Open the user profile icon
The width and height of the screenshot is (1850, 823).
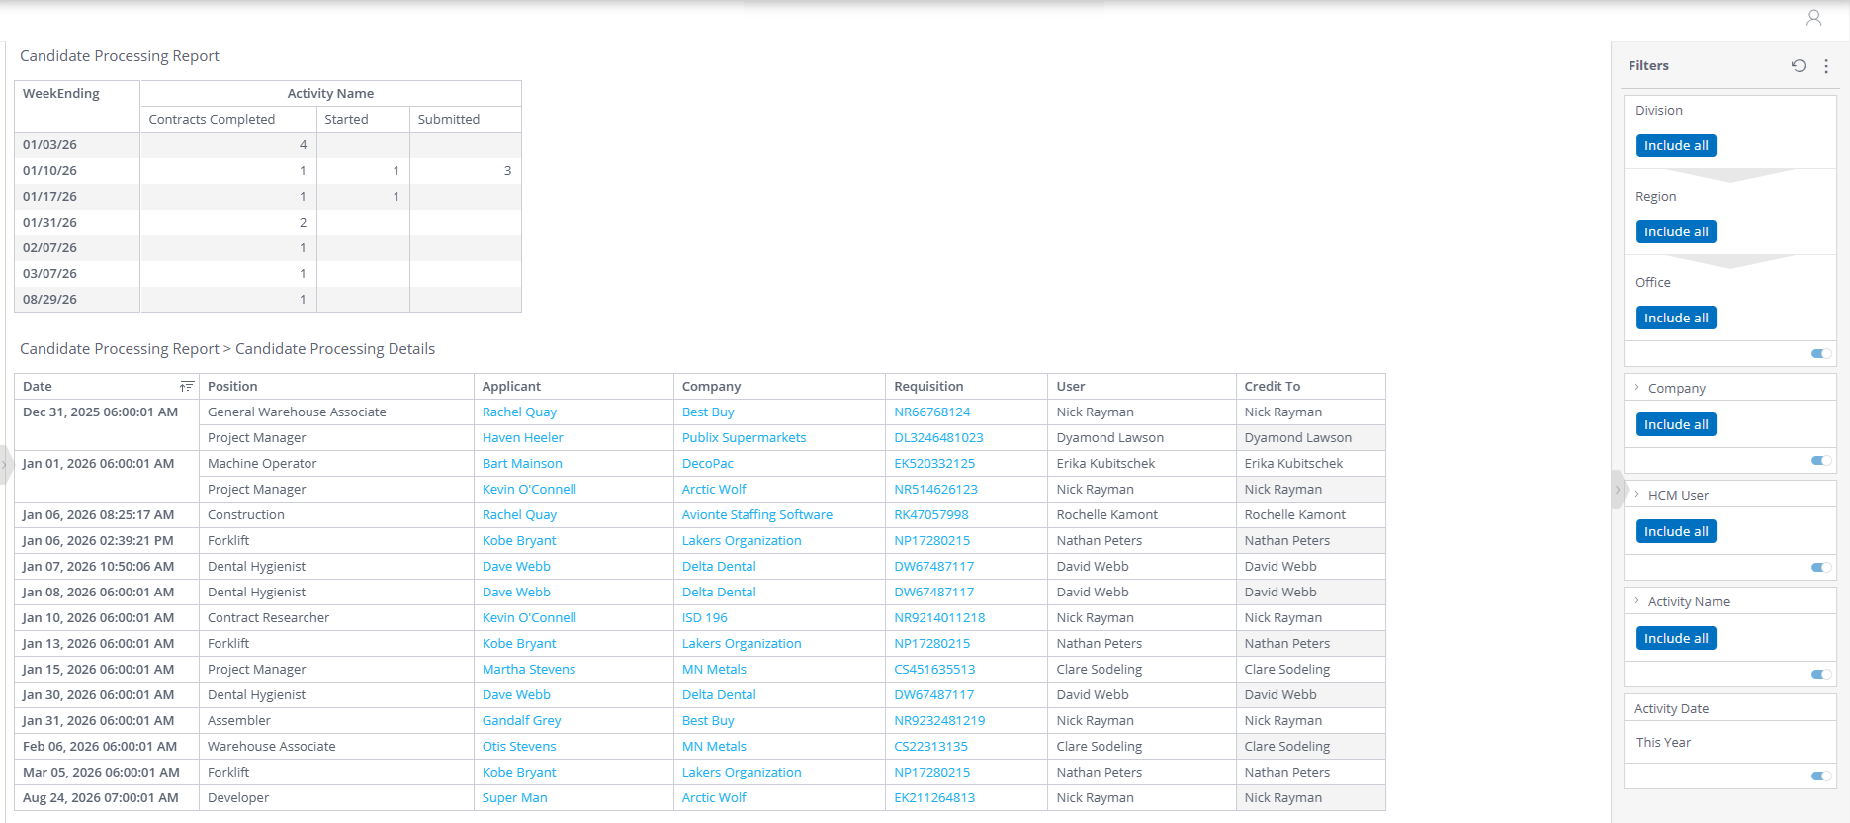[1813, 18]
